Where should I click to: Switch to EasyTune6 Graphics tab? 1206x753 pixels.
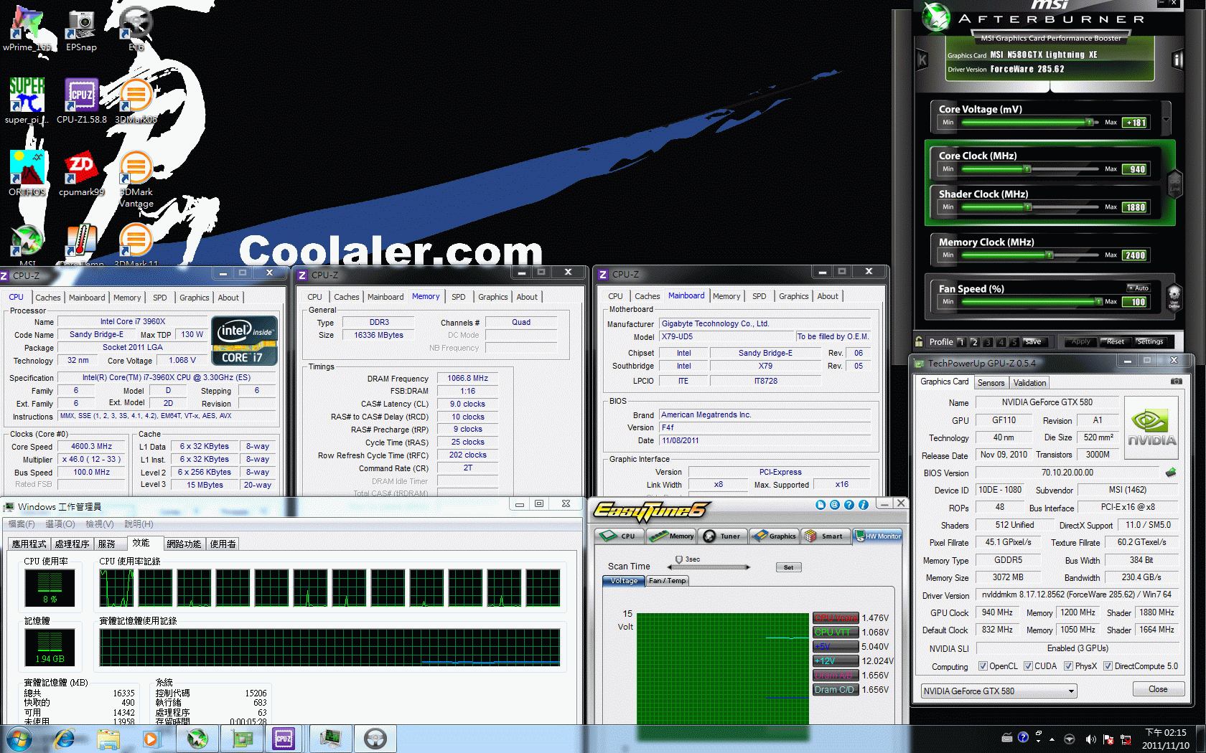click(775, 536)
